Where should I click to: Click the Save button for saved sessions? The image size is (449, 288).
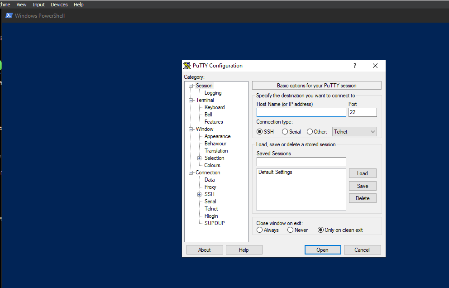(x=363, y=186)
